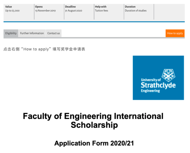Image resolution: width=190 pixels, height=153 pixels.
Task: Click the '31 August 2020' deadline date
Action: [x=73, y=11]
